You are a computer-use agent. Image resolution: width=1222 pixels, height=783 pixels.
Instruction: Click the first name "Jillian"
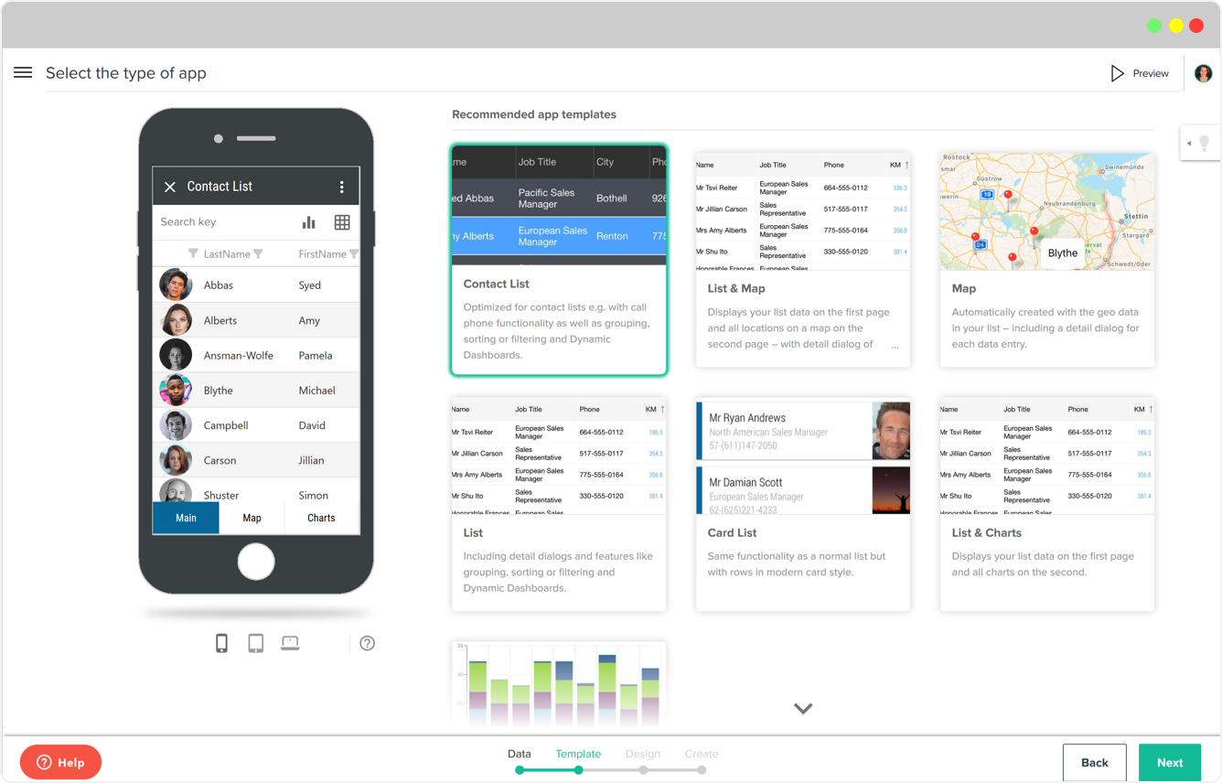pos(311,460)
